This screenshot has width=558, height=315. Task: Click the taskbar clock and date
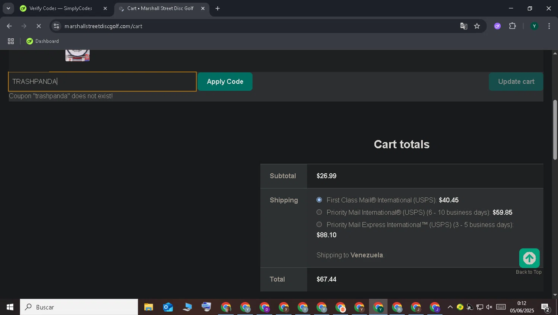[522, 307]
